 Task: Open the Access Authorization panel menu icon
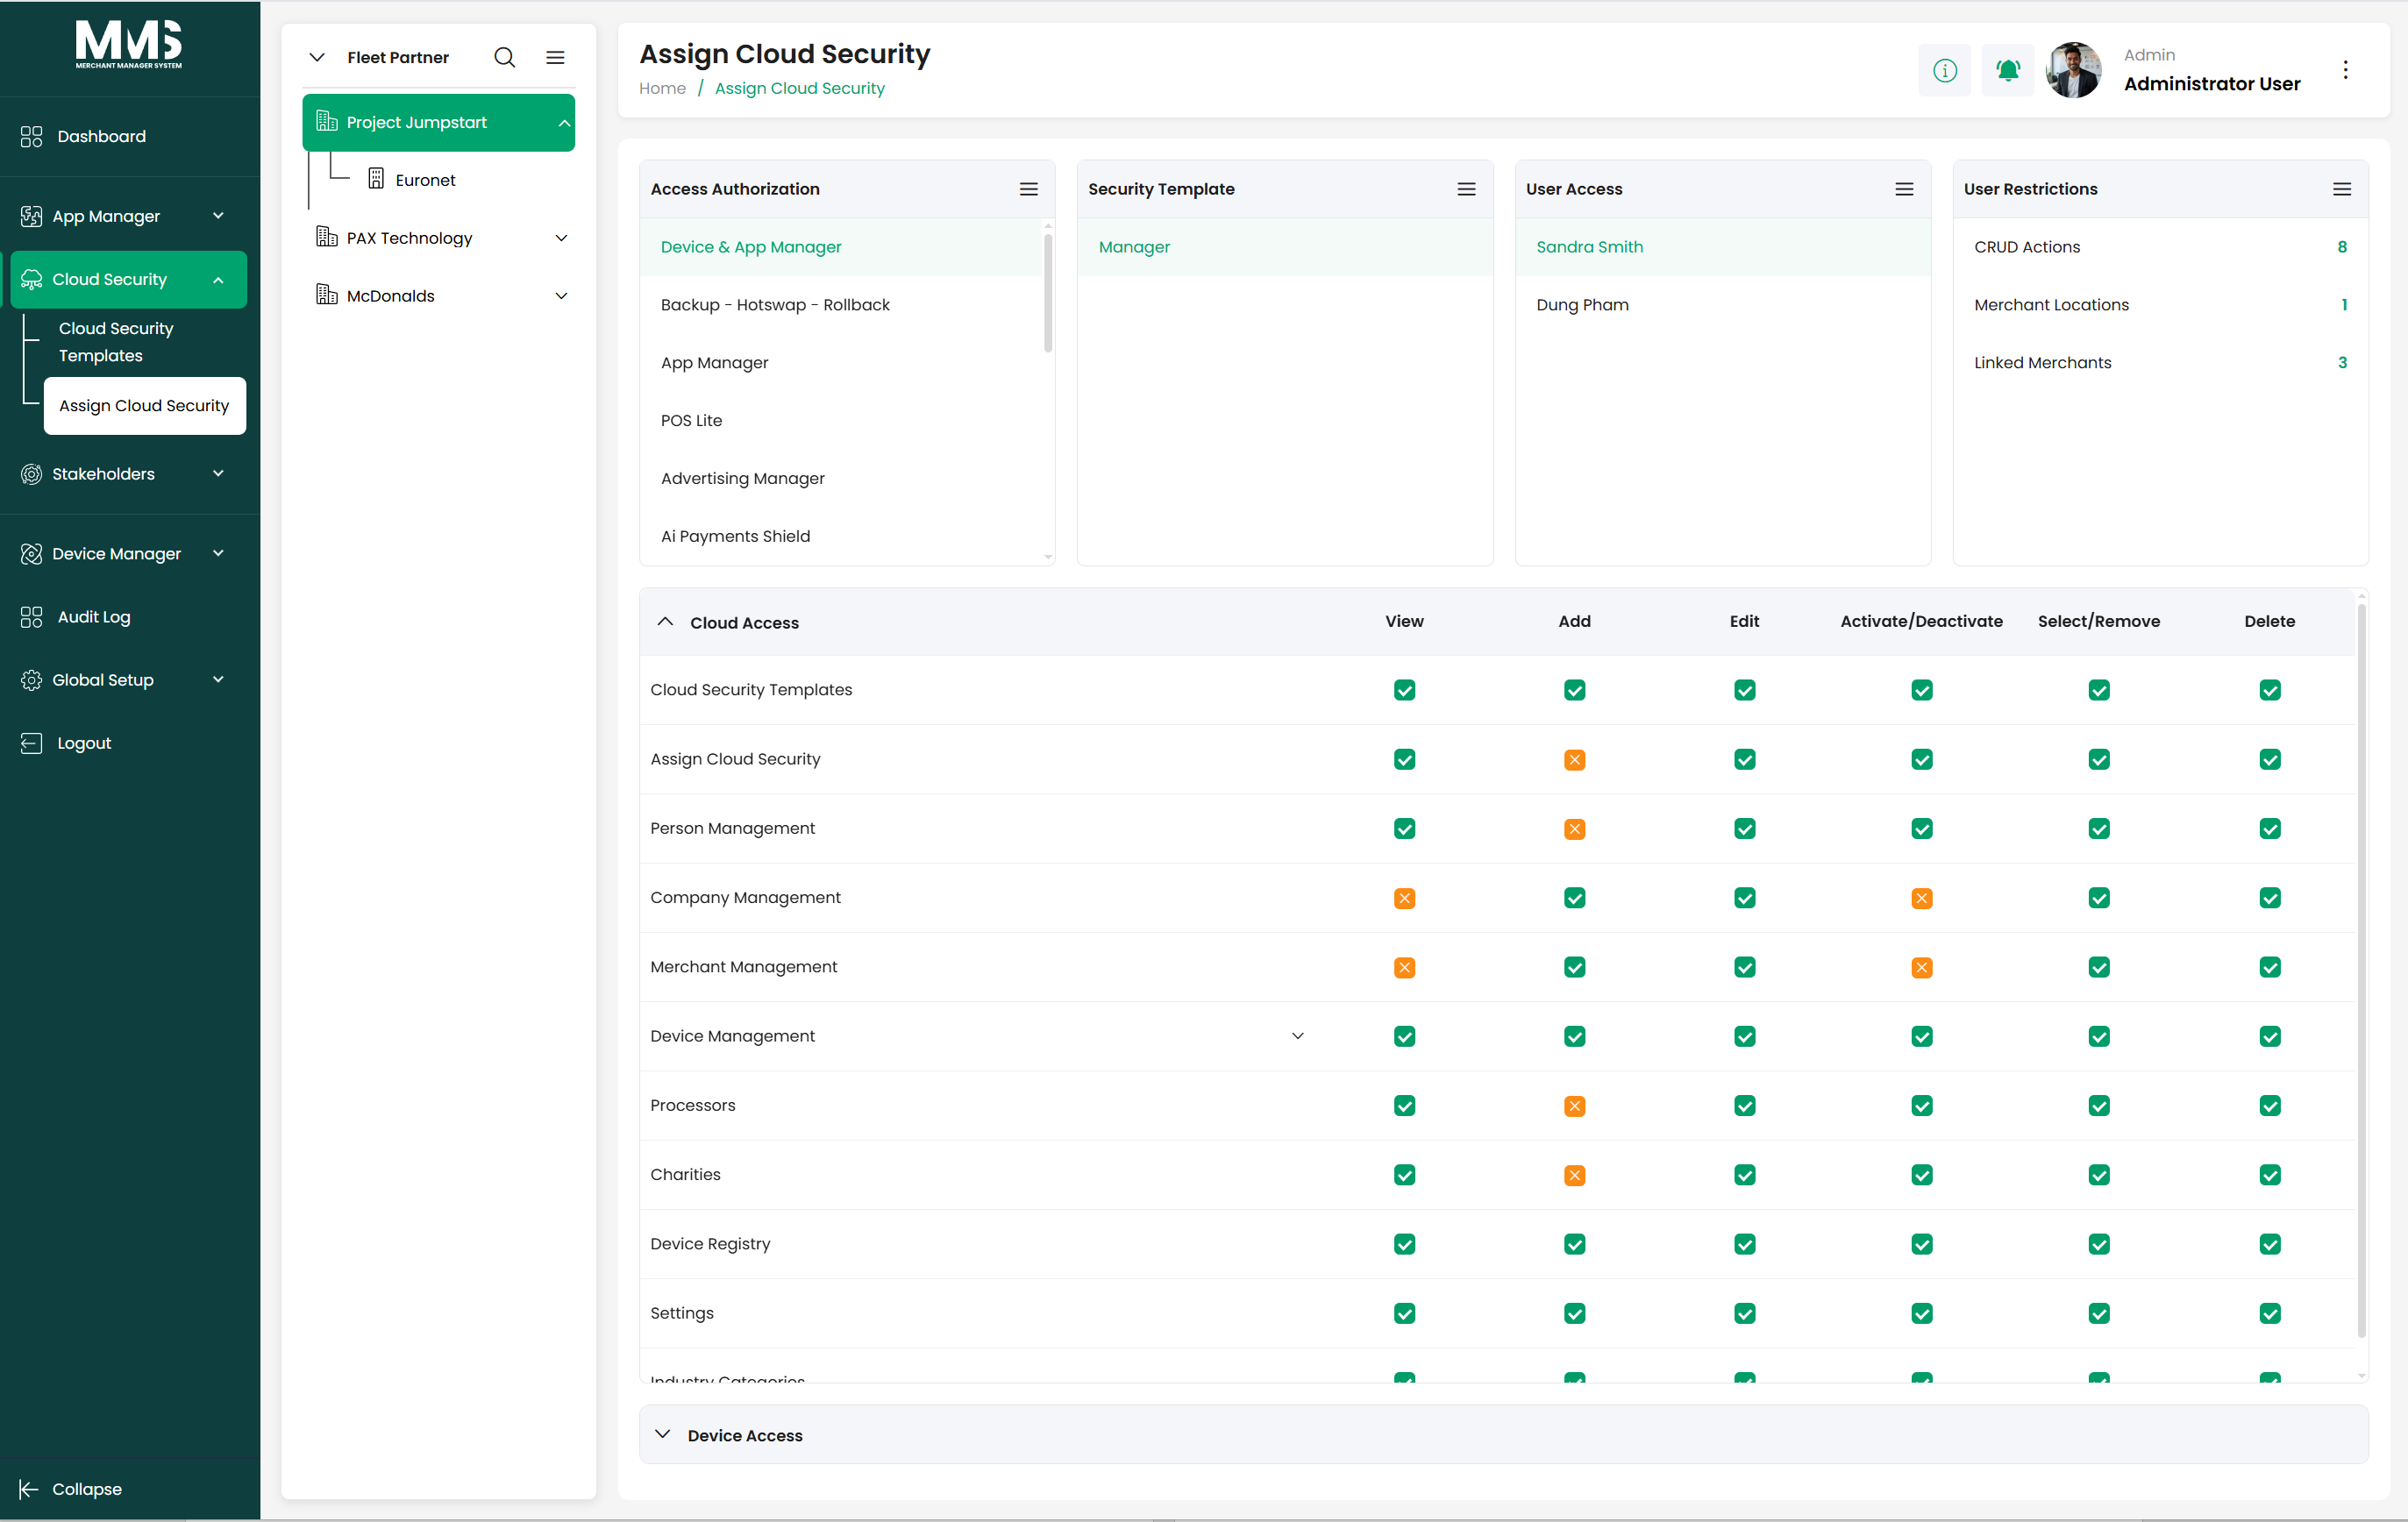(x=1029, y=189)
